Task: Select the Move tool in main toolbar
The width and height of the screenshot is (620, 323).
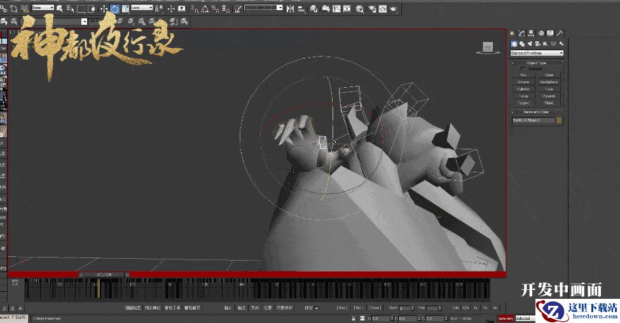Action: [x=104, y=9]
